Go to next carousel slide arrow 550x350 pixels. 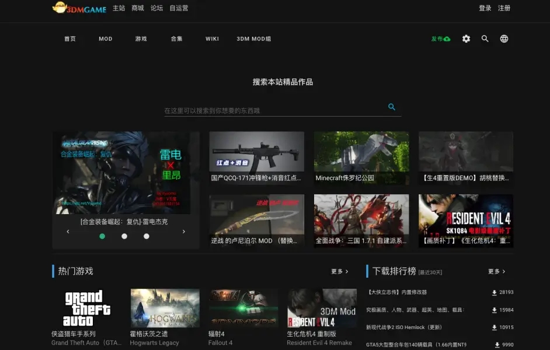tap(183, 232)
